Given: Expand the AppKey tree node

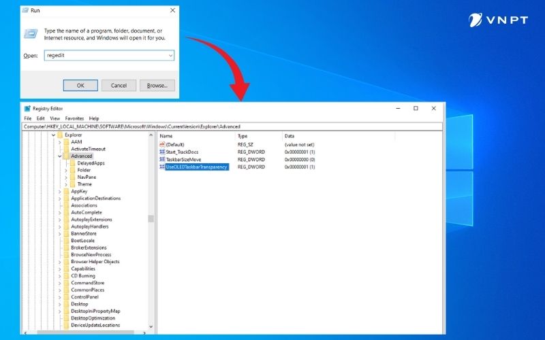Looking at the screenshot, I should (x=59, y=192).
